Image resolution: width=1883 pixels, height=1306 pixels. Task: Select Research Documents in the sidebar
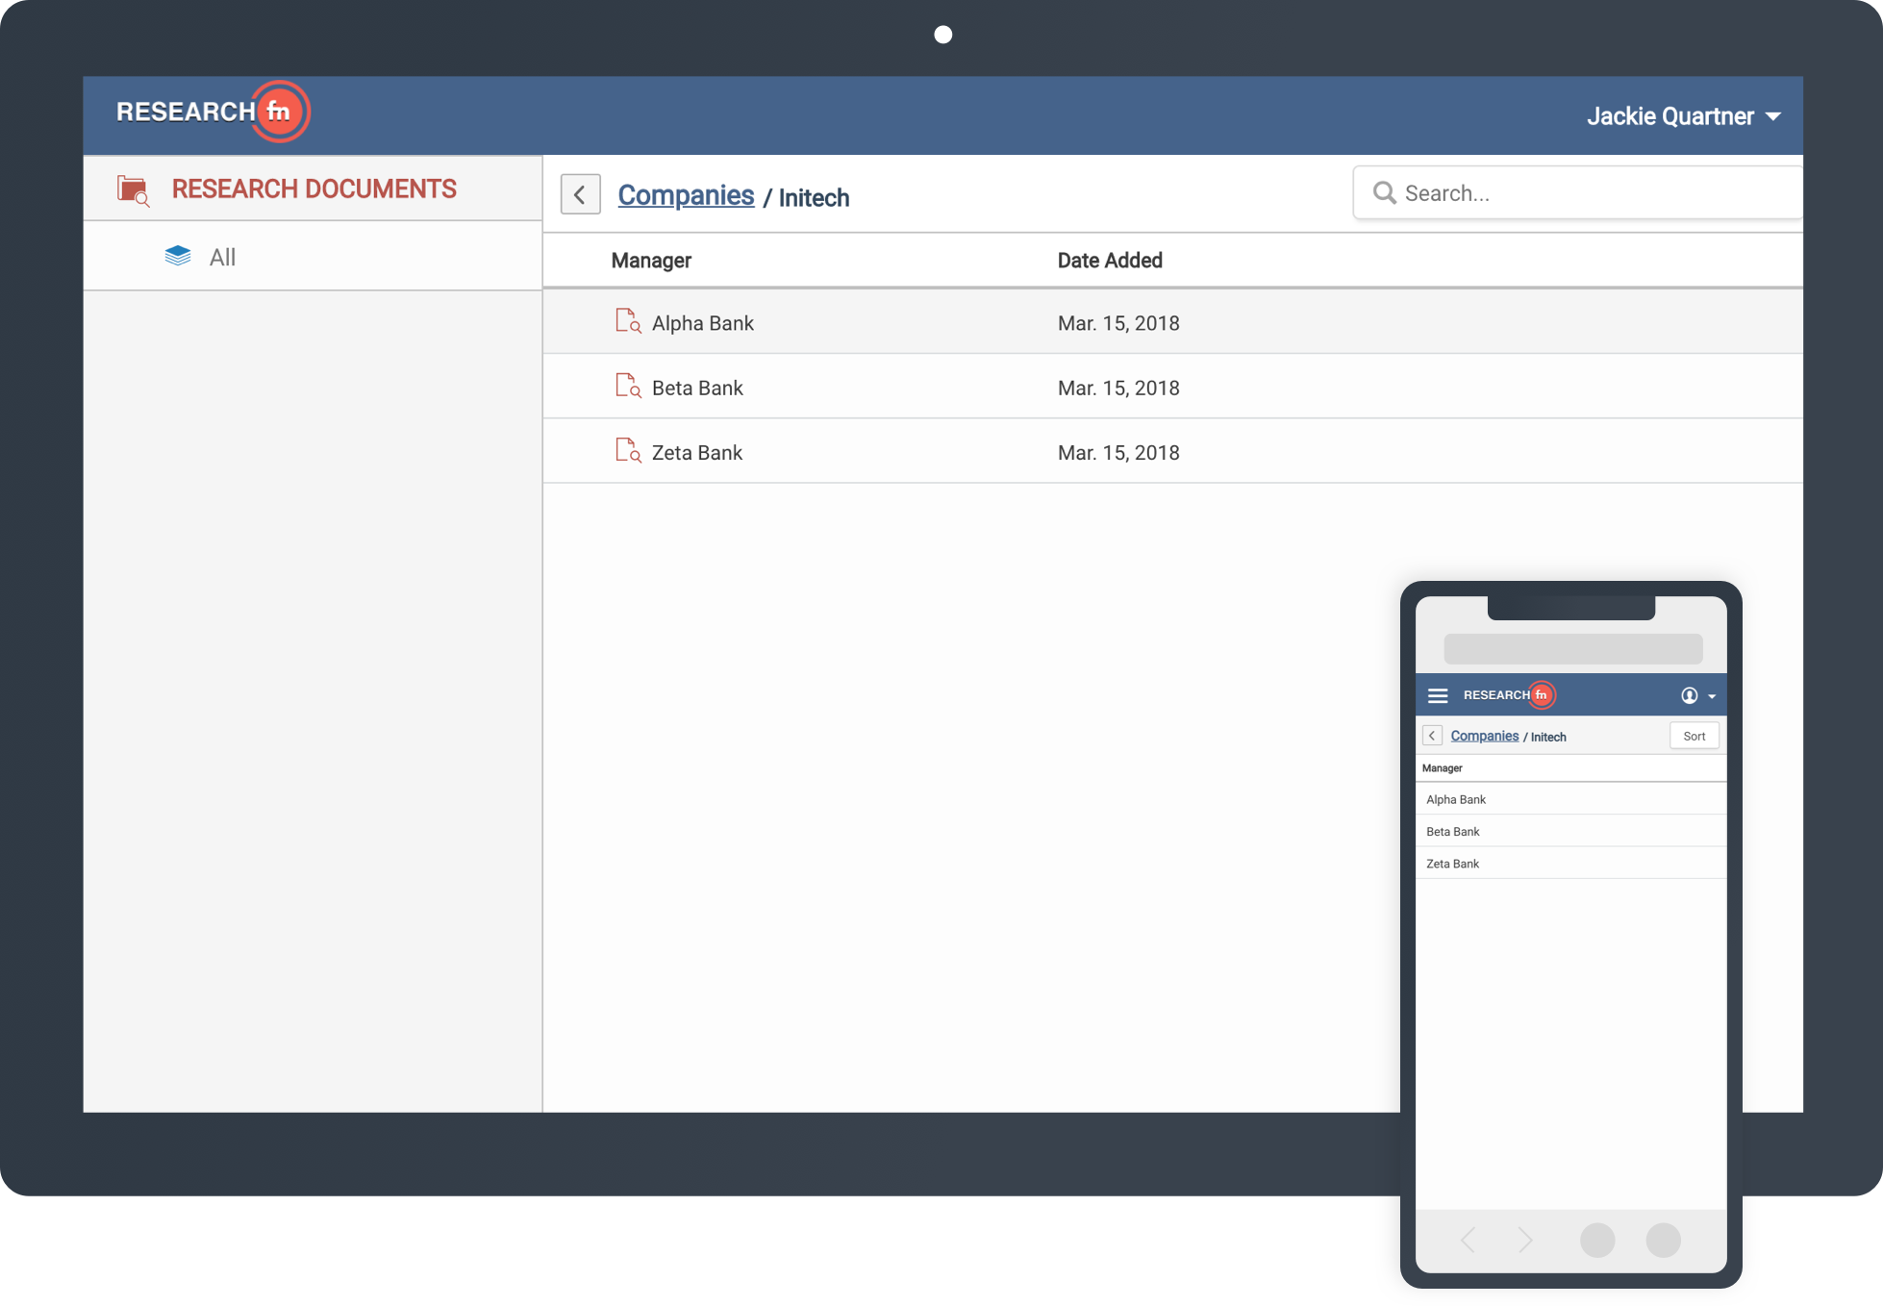pyautogui.click(x=314, y=188)
